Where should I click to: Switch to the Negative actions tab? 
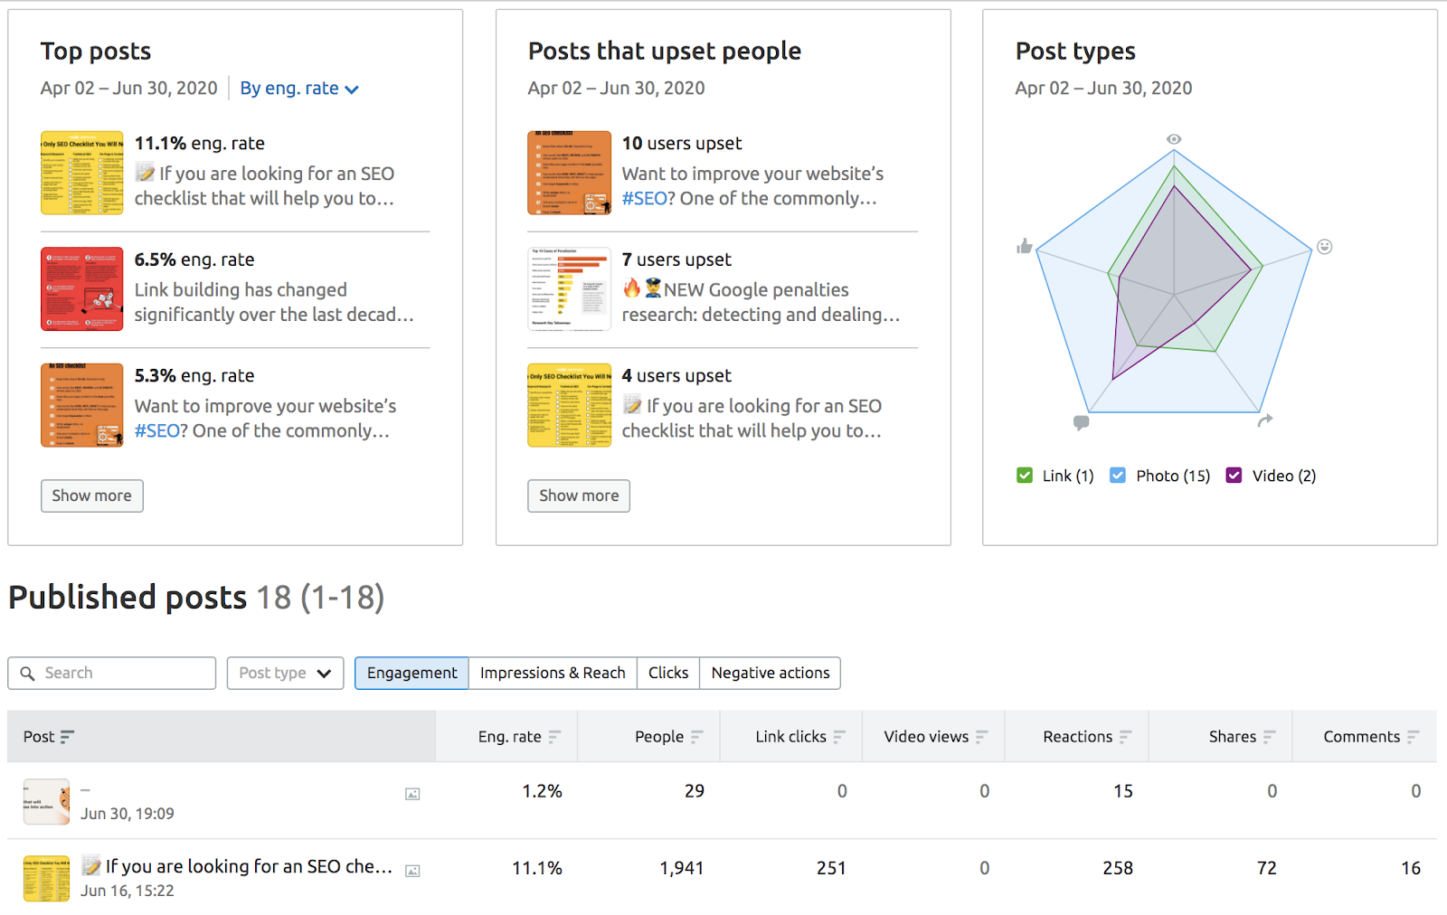click(770, 674)
